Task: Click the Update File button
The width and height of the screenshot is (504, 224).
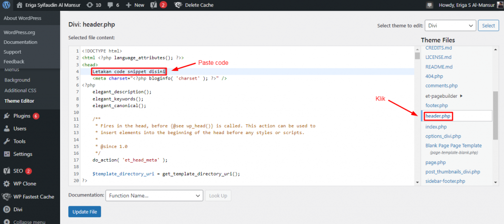Action: point(85,212)
